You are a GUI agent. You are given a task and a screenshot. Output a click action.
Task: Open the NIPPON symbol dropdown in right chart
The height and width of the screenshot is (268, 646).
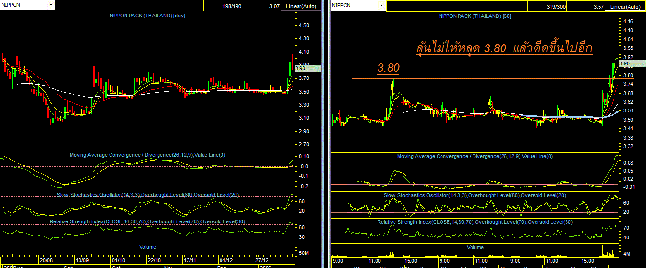pyautogui.click(x=382, y=5)
